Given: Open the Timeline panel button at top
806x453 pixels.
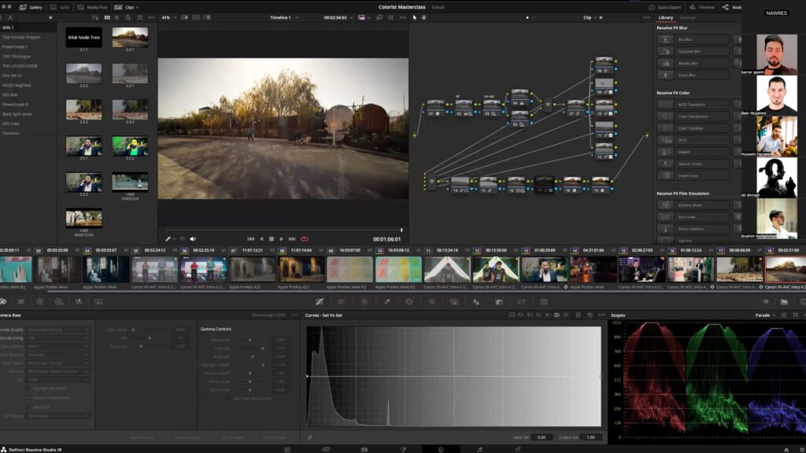Looking at the screenshot, I should click(x=702, y=7).
